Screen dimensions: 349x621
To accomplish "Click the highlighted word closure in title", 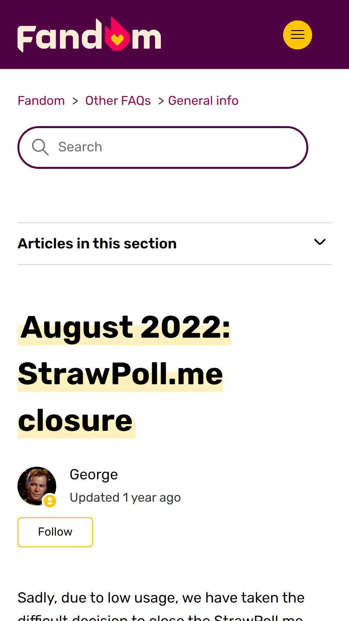I will (75, 421).
